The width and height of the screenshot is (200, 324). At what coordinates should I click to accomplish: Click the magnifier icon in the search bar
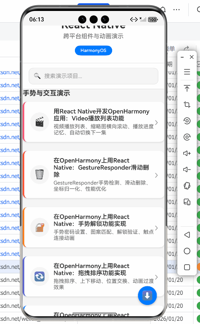coord(37,76)
